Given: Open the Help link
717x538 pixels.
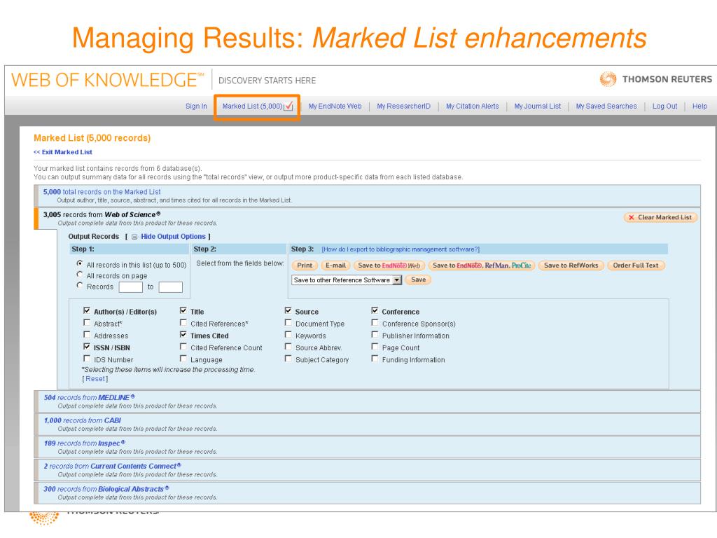Looking at the screenshot, I should 699,106.
